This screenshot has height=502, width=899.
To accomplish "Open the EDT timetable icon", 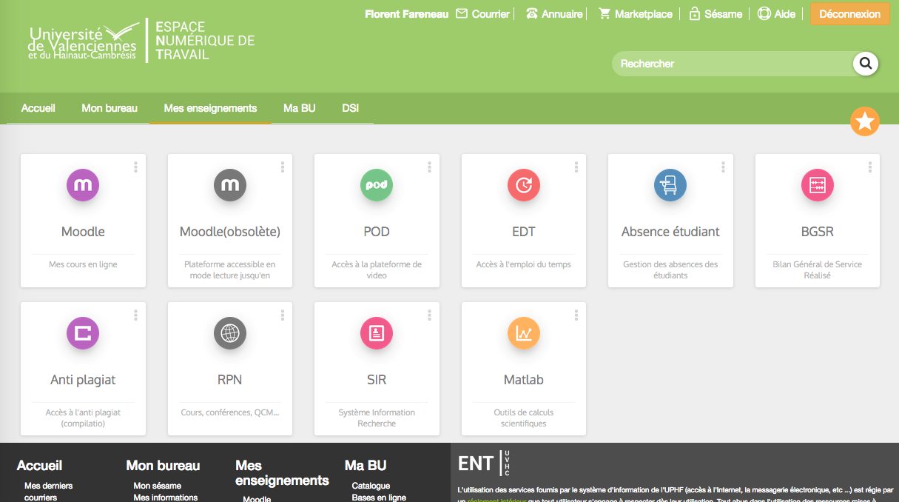I will pyautogui.click(x=523, y=185).
